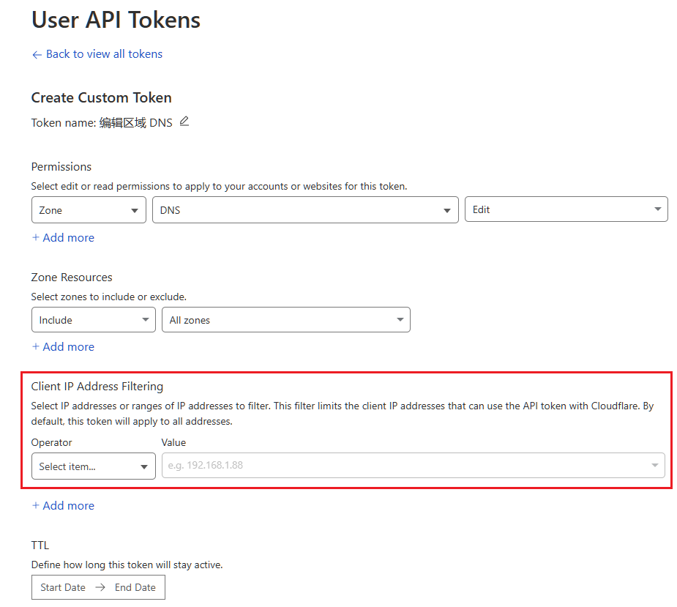
Task: Click the chevron on the Value IP combo box
Action: click(657, 465)
